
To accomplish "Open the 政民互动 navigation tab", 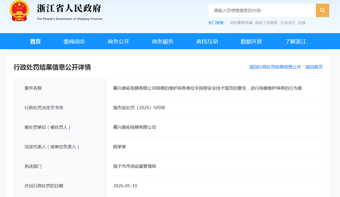I will [x=207, y=41].
